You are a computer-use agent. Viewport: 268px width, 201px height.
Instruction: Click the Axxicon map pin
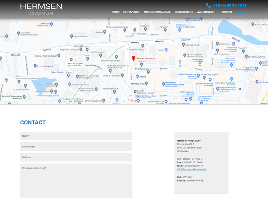(x=105, y=32)
